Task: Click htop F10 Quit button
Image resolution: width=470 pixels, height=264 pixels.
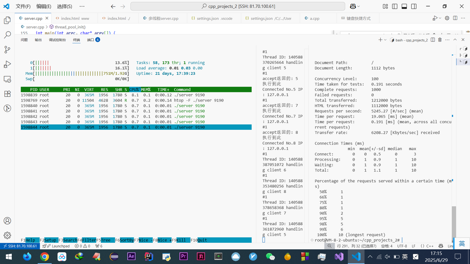Action: pos(199,240)
